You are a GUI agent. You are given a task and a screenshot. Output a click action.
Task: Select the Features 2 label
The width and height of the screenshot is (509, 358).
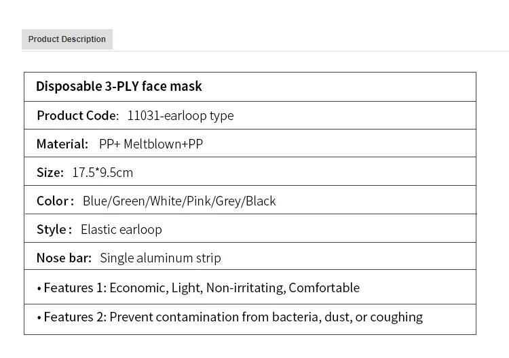tap(75, 317)
